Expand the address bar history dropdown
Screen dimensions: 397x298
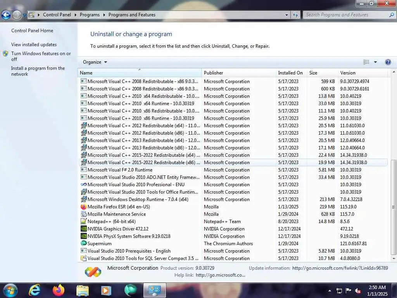pos(287,15)
